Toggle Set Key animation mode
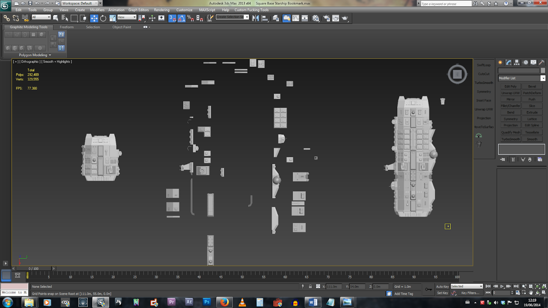Screen dimensions: 548x308 442,293
